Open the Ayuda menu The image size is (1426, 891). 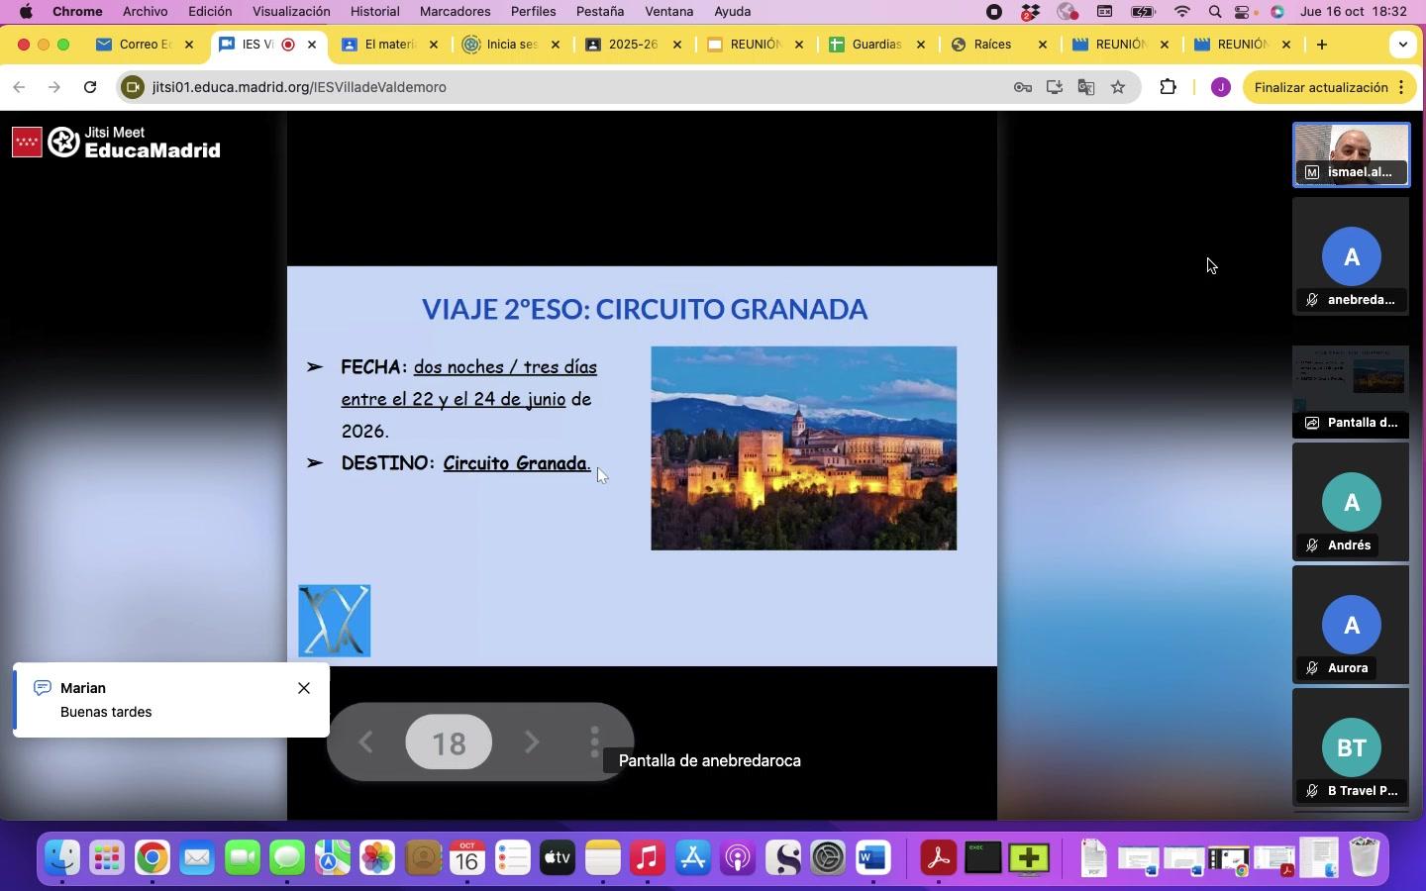[733, 12]
